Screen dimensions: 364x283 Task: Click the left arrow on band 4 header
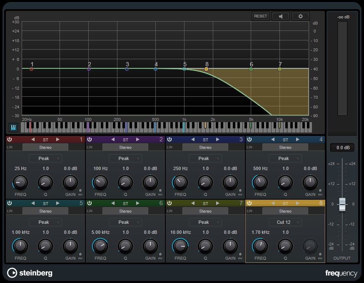(273, 139)
